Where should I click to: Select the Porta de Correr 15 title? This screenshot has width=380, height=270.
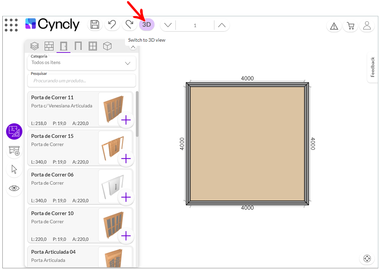(x=52, y=136)
